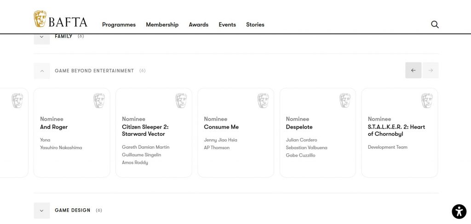Viewport: 471px width, 224px height.
Task: Open S.T.A.L.K.E.R. 2: Heart of Chornobyl title
Action: tap(396, 130)
